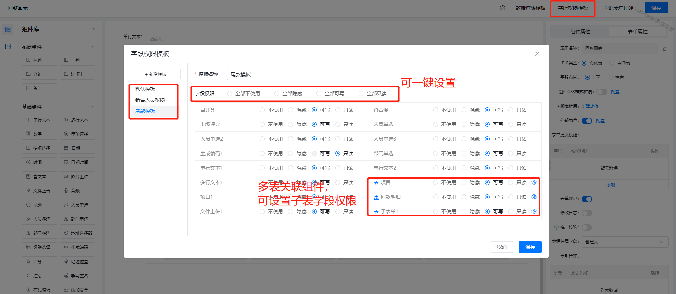Collapse the 布局组件 section

[93, 47]
